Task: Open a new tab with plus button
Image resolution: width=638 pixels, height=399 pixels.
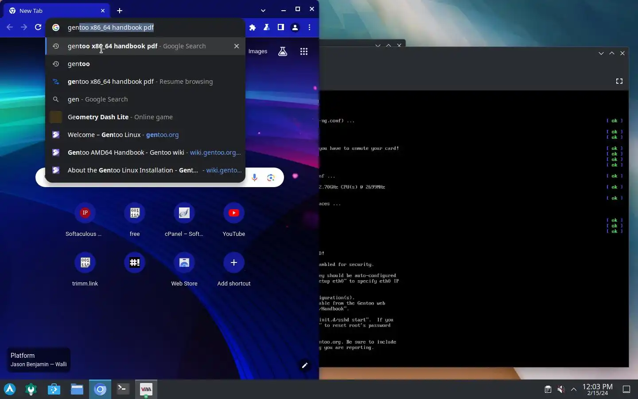Action: (x=120, y=11)
